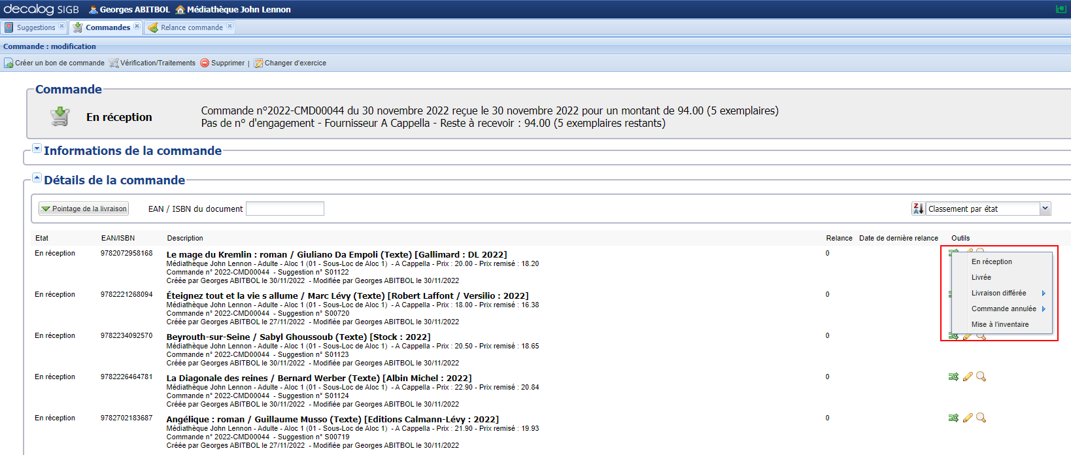Click the decalog SIGB logo
The width and height of the screenshot is (1071, 455).
pyautogui.click(x=41, y=9)
